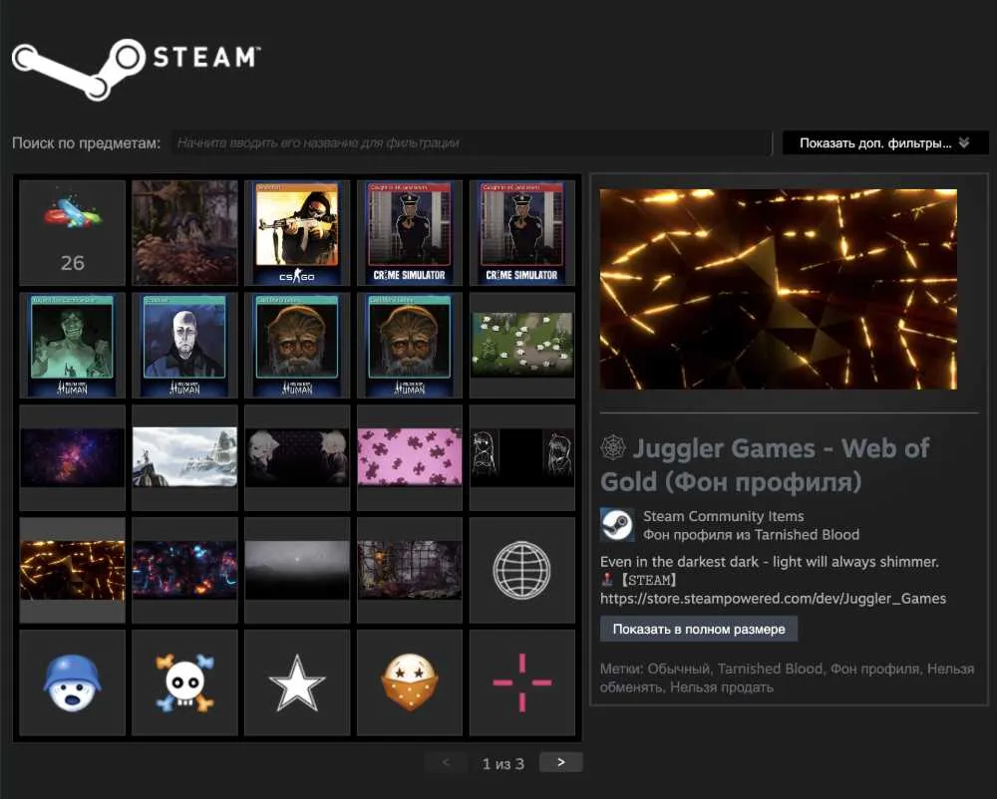
Task: Open the gray foggy background item
Action: [x=297, y=570]
